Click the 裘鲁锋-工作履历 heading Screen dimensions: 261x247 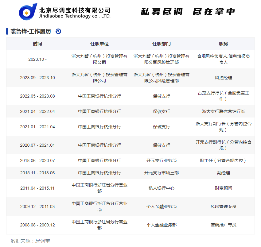click(x=31, y=31)
